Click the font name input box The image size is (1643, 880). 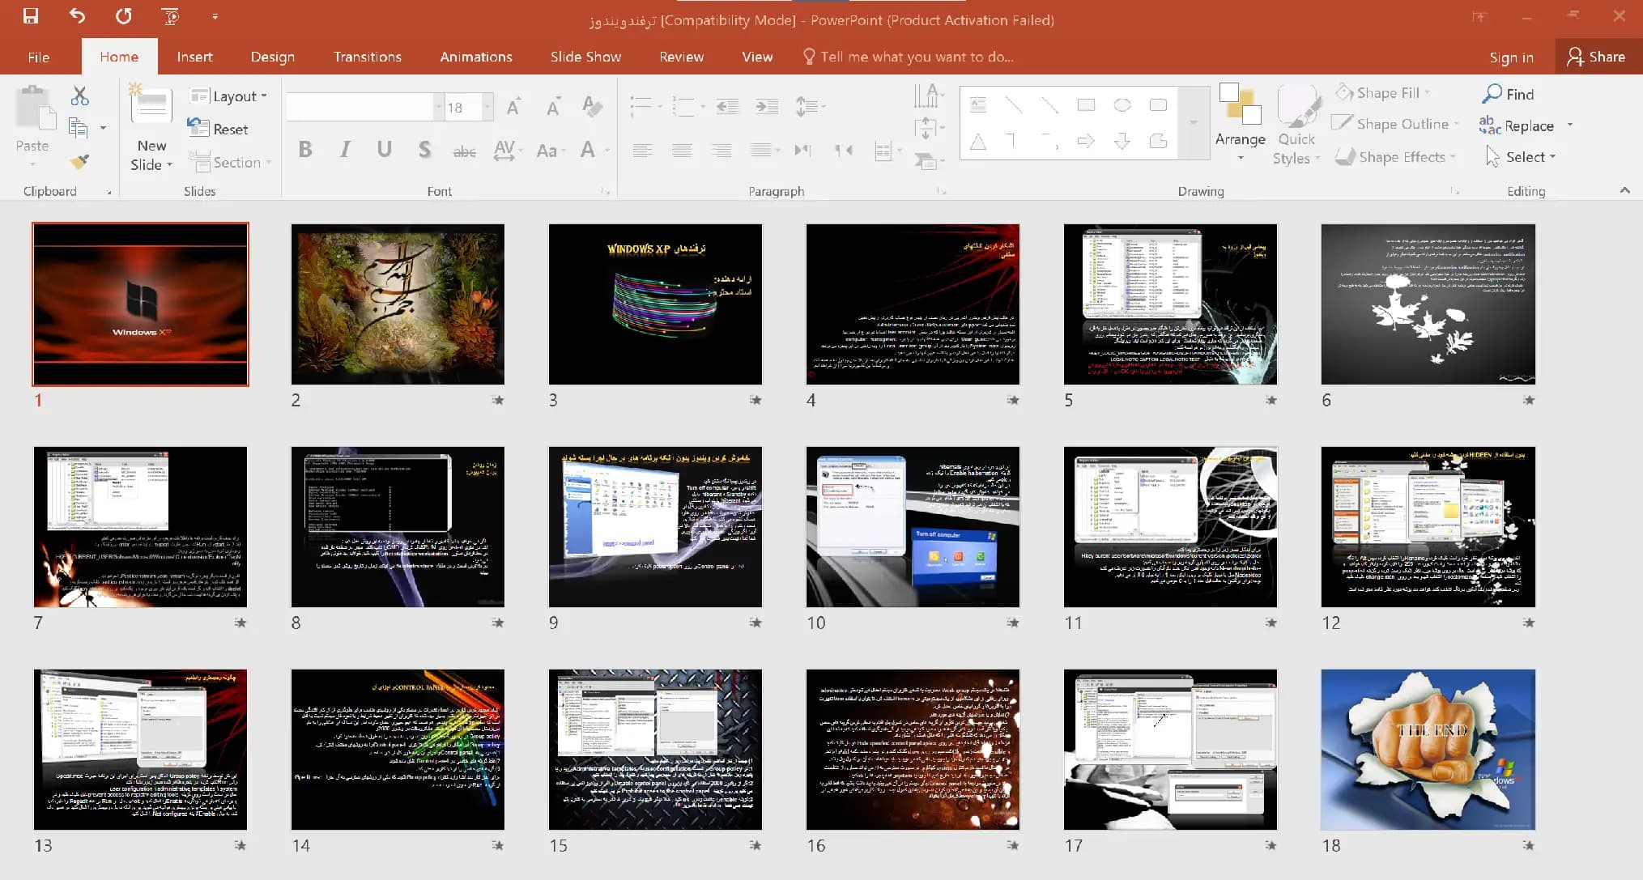[x=360, y=107]
